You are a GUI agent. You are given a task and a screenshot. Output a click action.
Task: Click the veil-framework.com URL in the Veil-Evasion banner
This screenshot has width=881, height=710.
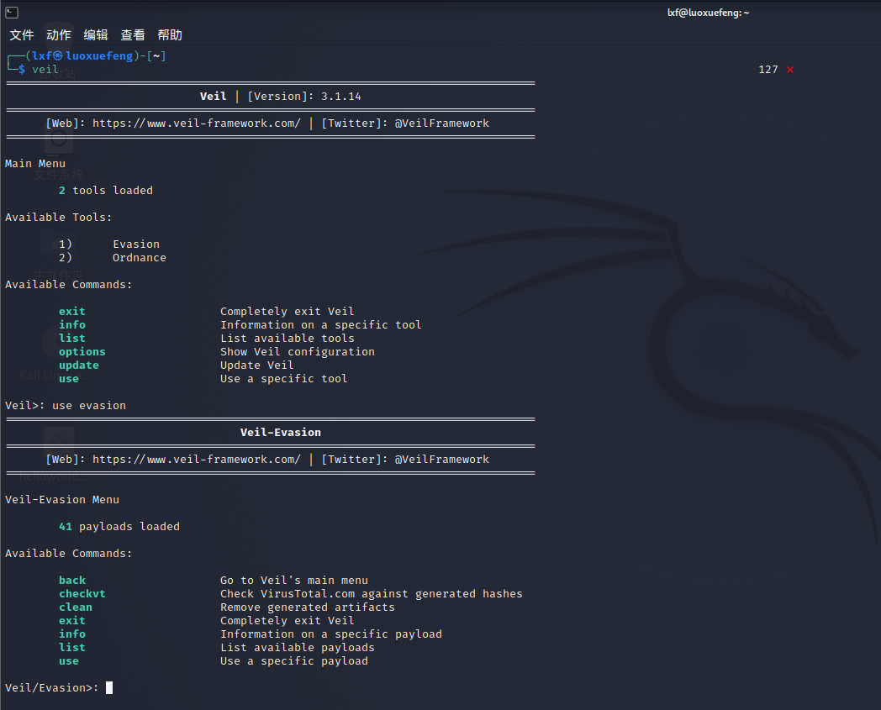[196, 460]
